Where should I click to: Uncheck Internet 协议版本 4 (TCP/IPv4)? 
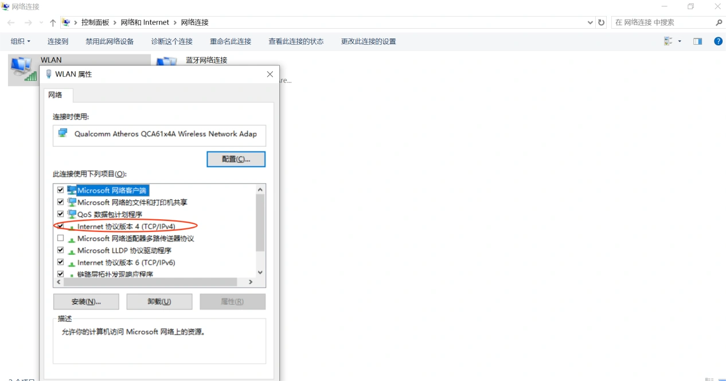60,226
